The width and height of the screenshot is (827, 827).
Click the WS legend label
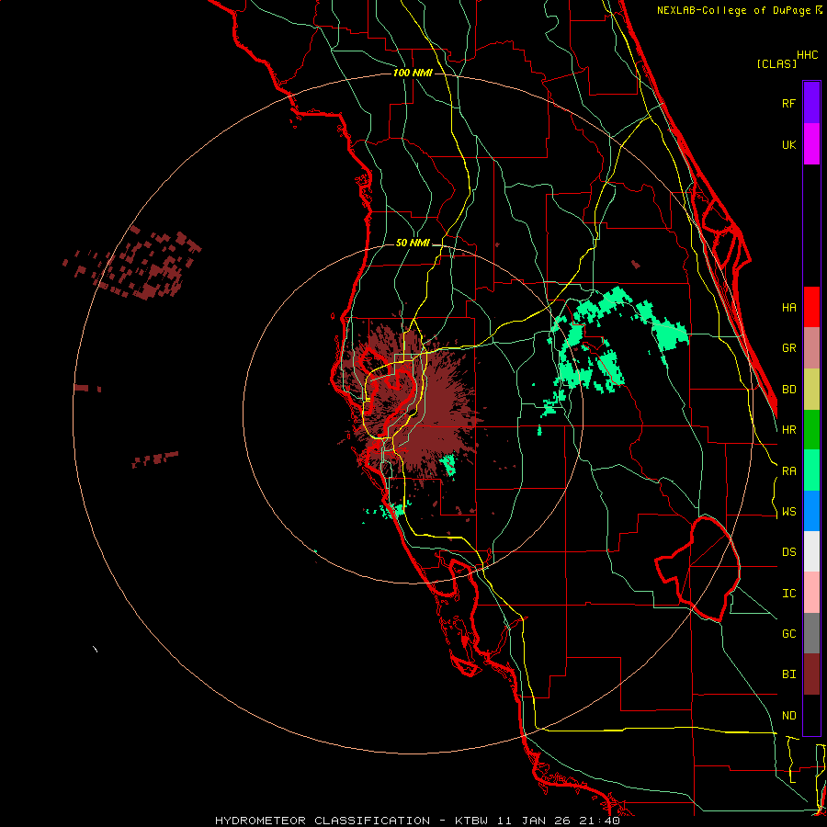click(x=788, y=512)
